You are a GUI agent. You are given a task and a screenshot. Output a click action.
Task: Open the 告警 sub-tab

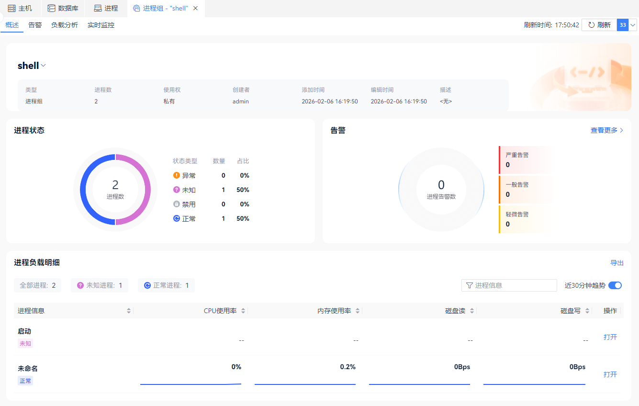point(35,25)
